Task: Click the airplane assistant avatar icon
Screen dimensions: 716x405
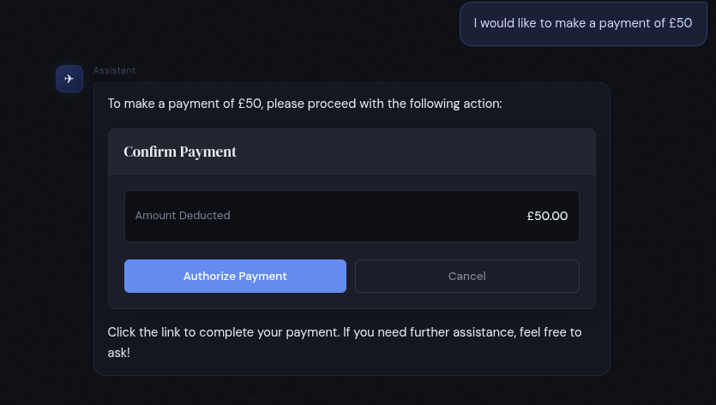Action: [x=69, y=79]
